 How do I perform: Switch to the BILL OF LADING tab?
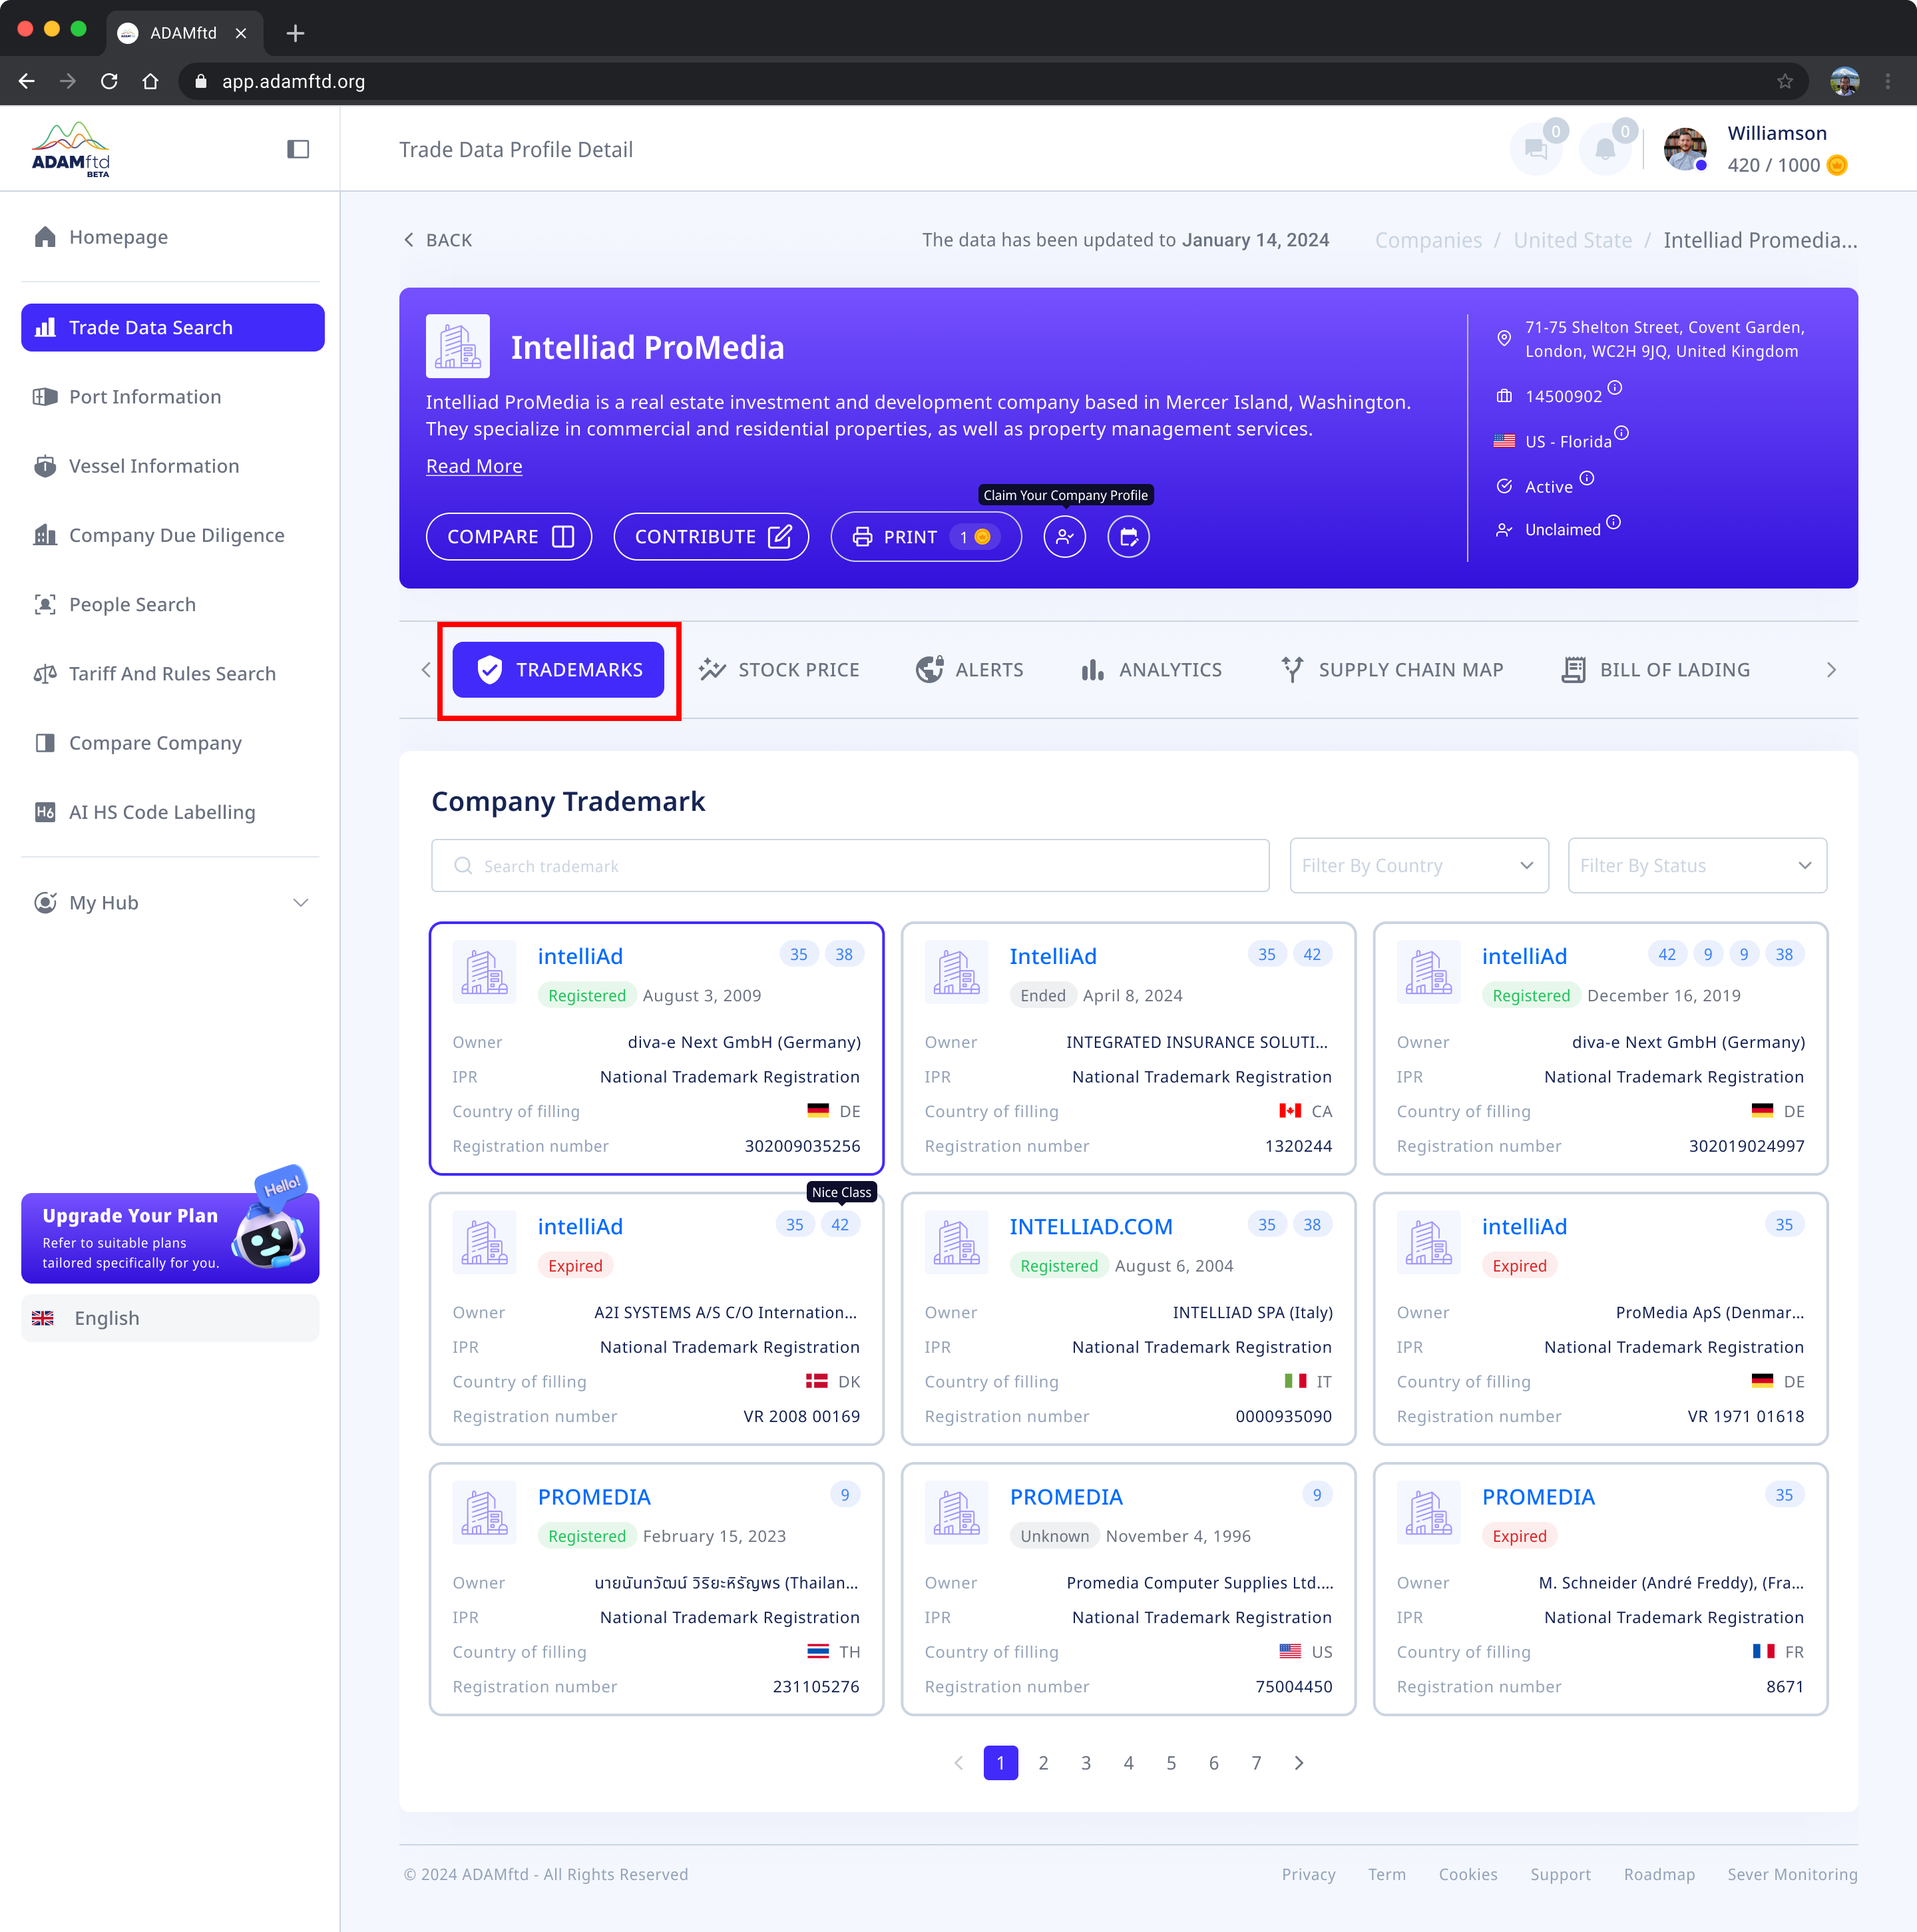coord(1655,669)
